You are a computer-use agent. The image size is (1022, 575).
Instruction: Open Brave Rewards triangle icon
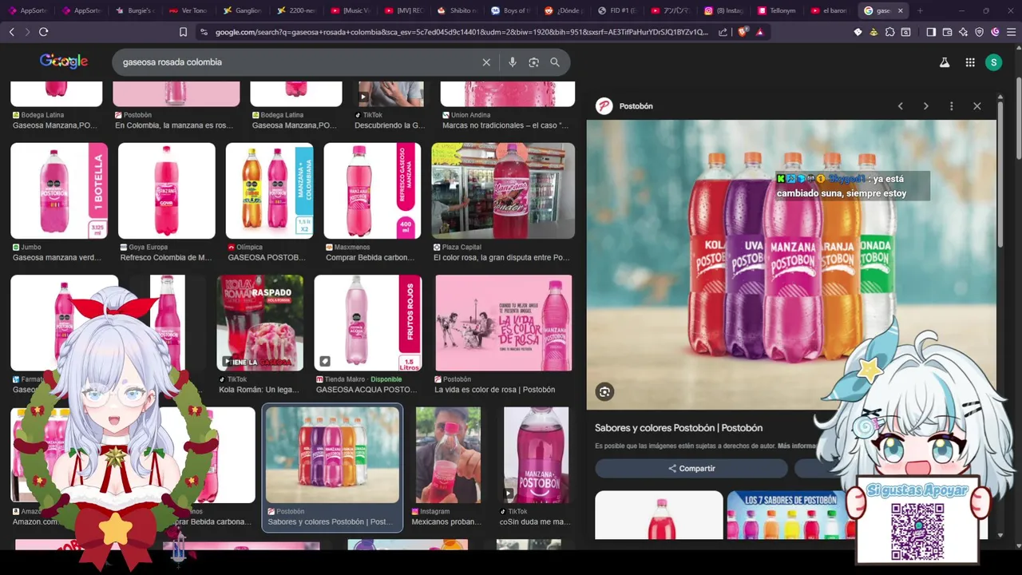(759, 32)
